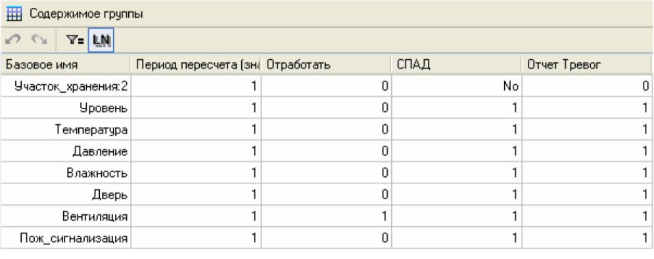654x259 pixels.
Task: Click Отработать value for Вентиляция row
Action: [327, 216]
